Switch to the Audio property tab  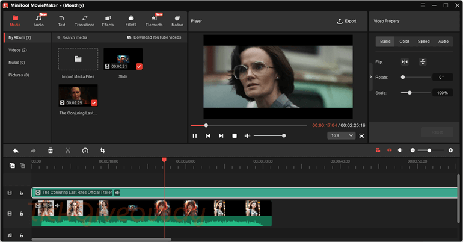click(443, 42)
